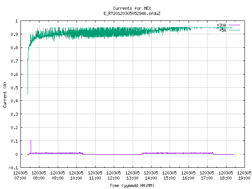Click the y-axis tick label -0.1
This screenshot has width=252, height=189.
tap(13, 168)
